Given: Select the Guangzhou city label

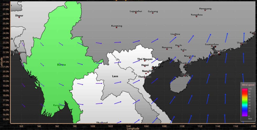Looking at the screenshot, I should pyautogui.click(x=212, y=44).
